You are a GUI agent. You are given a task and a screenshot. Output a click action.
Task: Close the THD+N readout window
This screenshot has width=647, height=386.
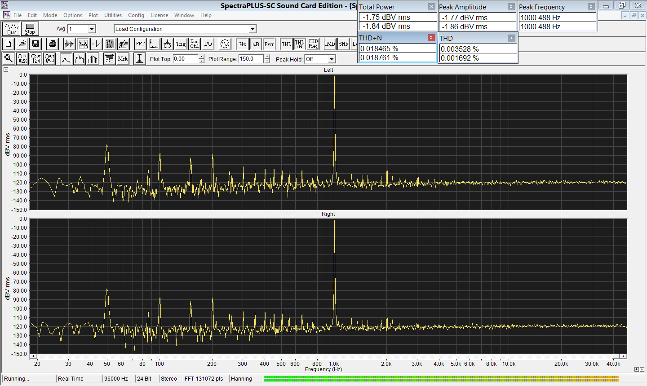pos(431,38)
